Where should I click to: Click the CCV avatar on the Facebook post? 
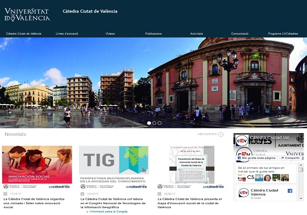244,193
